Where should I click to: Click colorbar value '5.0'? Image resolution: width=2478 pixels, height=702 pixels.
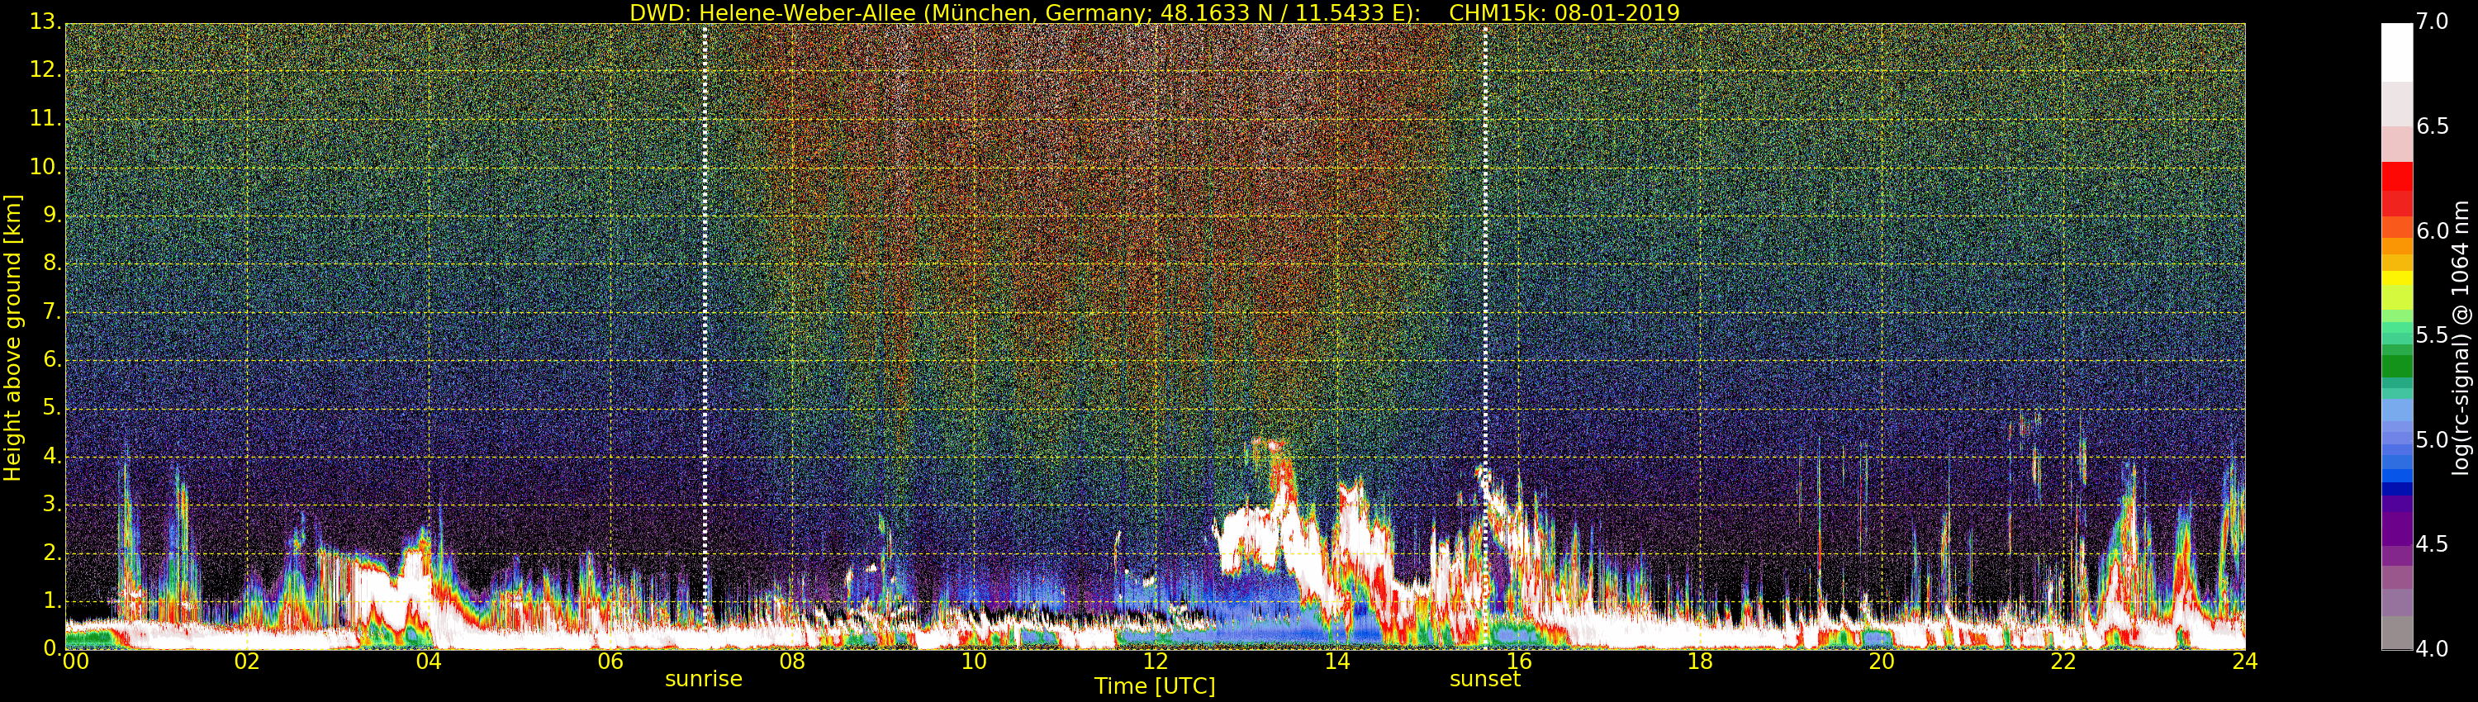[2433, 440]
